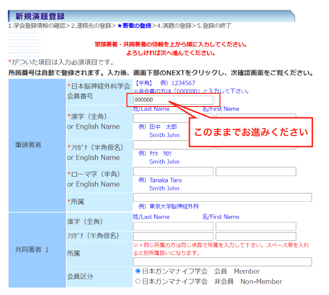Click the 筆頭著者 section label
The width and height of the screenshot is (329, 295).
click(x=28, y=145)
